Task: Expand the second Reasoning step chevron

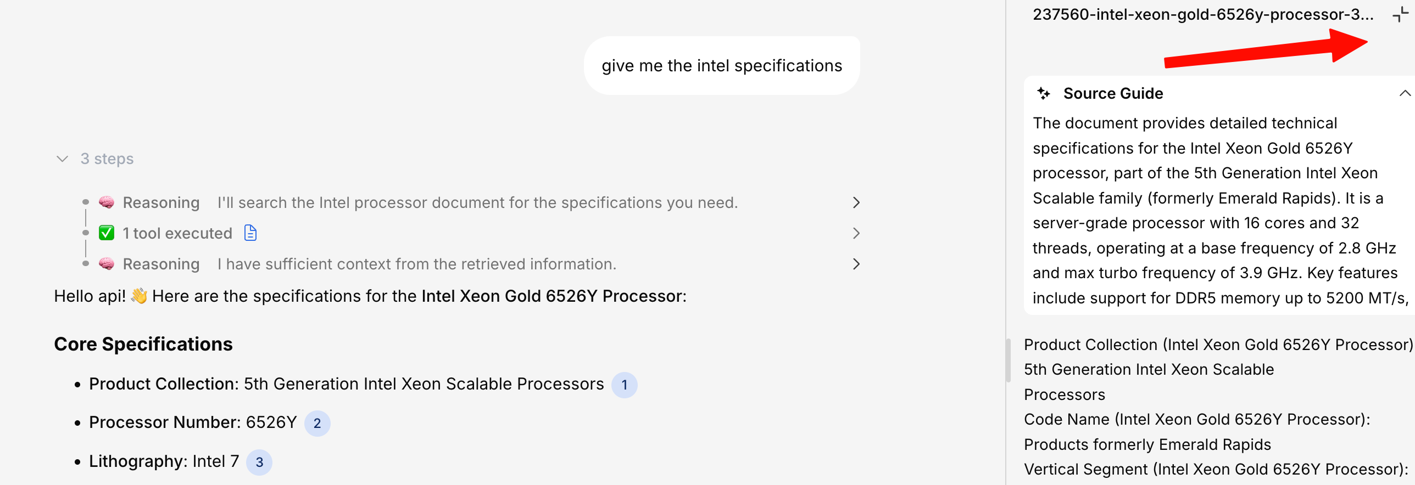Action: coord(856,264)
